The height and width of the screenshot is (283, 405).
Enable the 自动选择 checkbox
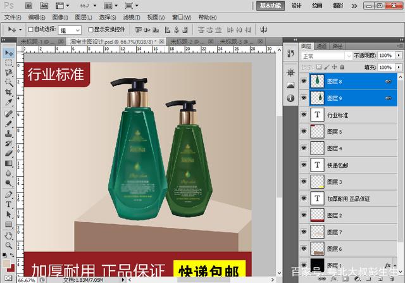[30, 30]
